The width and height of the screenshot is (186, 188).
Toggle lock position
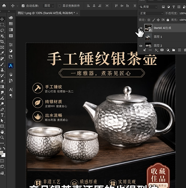pyautogui.click(x=158, y=20)
